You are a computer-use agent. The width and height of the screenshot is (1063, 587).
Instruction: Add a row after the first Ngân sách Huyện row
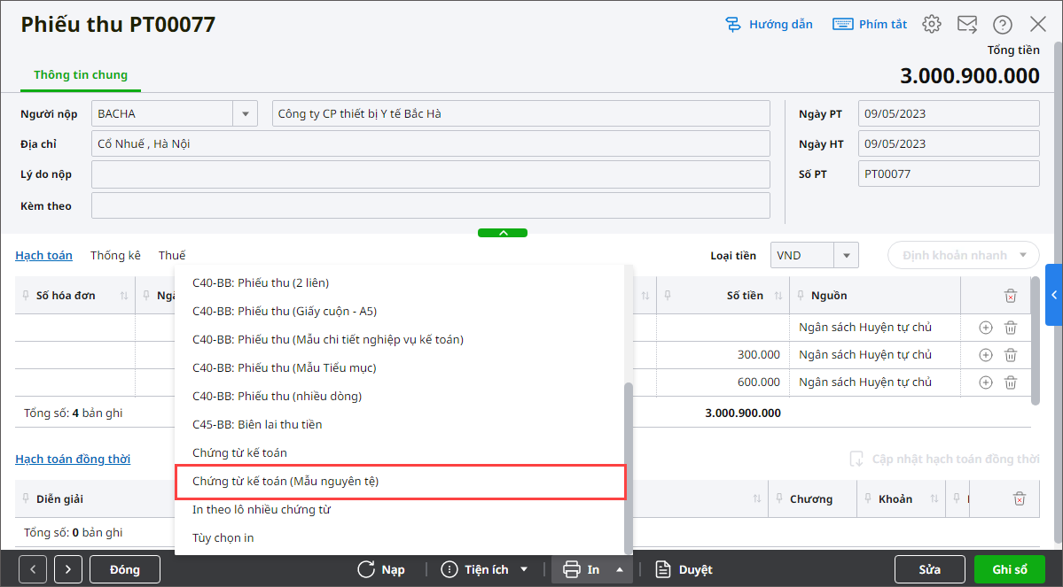[x=986, y=328]
